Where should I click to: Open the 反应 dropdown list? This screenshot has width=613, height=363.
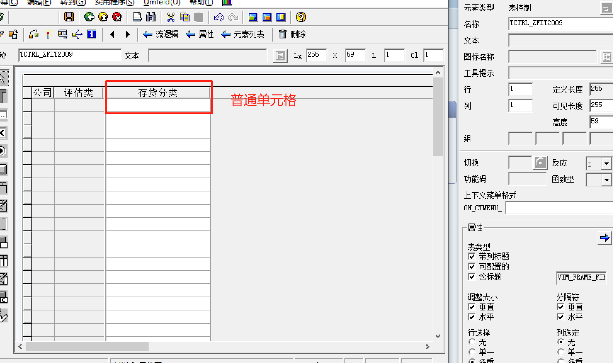tap(606, 164)
